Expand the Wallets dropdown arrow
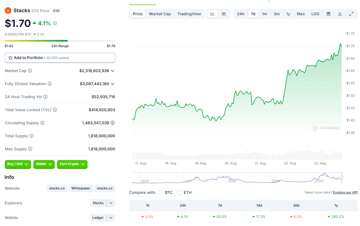The image size is (360, 226). click(111, 218)
